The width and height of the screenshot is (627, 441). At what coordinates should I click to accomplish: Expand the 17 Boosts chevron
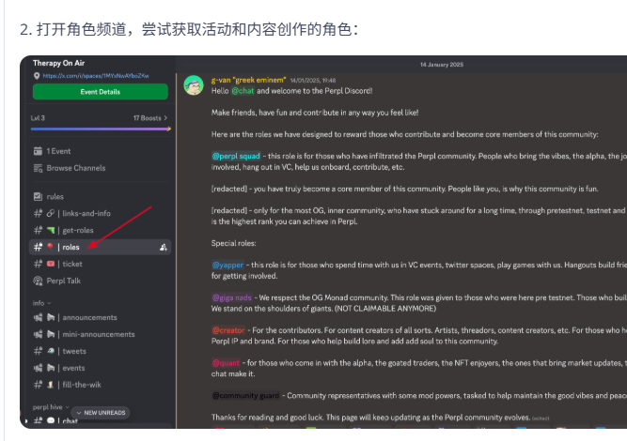[165, 117]
